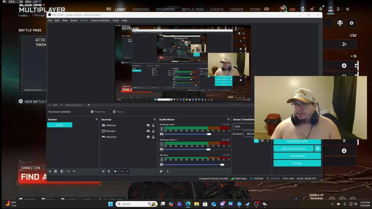Open Microsoft Edge from the taskbar

188,204
